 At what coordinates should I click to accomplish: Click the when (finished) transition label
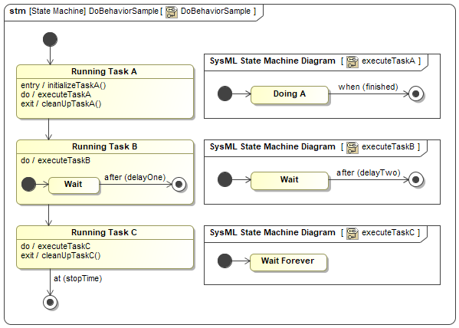(369, 87)
